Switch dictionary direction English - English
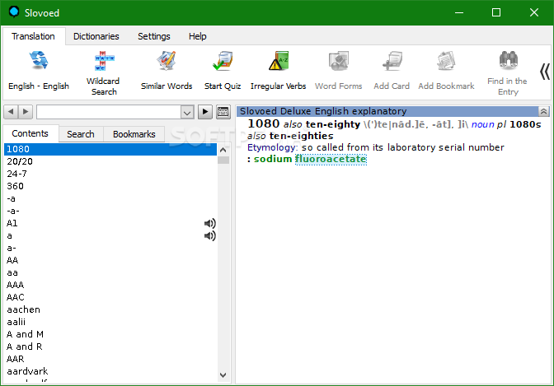This screenshot has width=554, height=386. click(39, 71)
